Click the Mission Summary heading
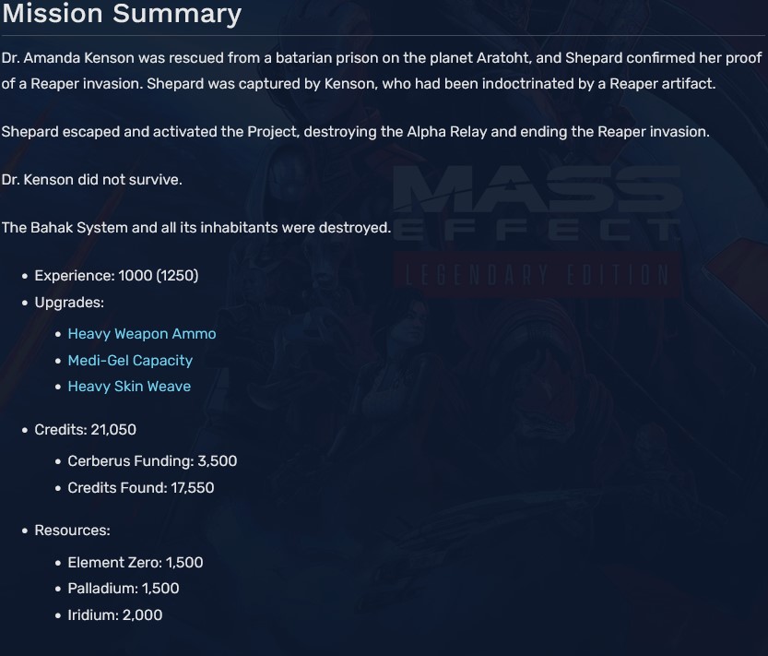 121,15
